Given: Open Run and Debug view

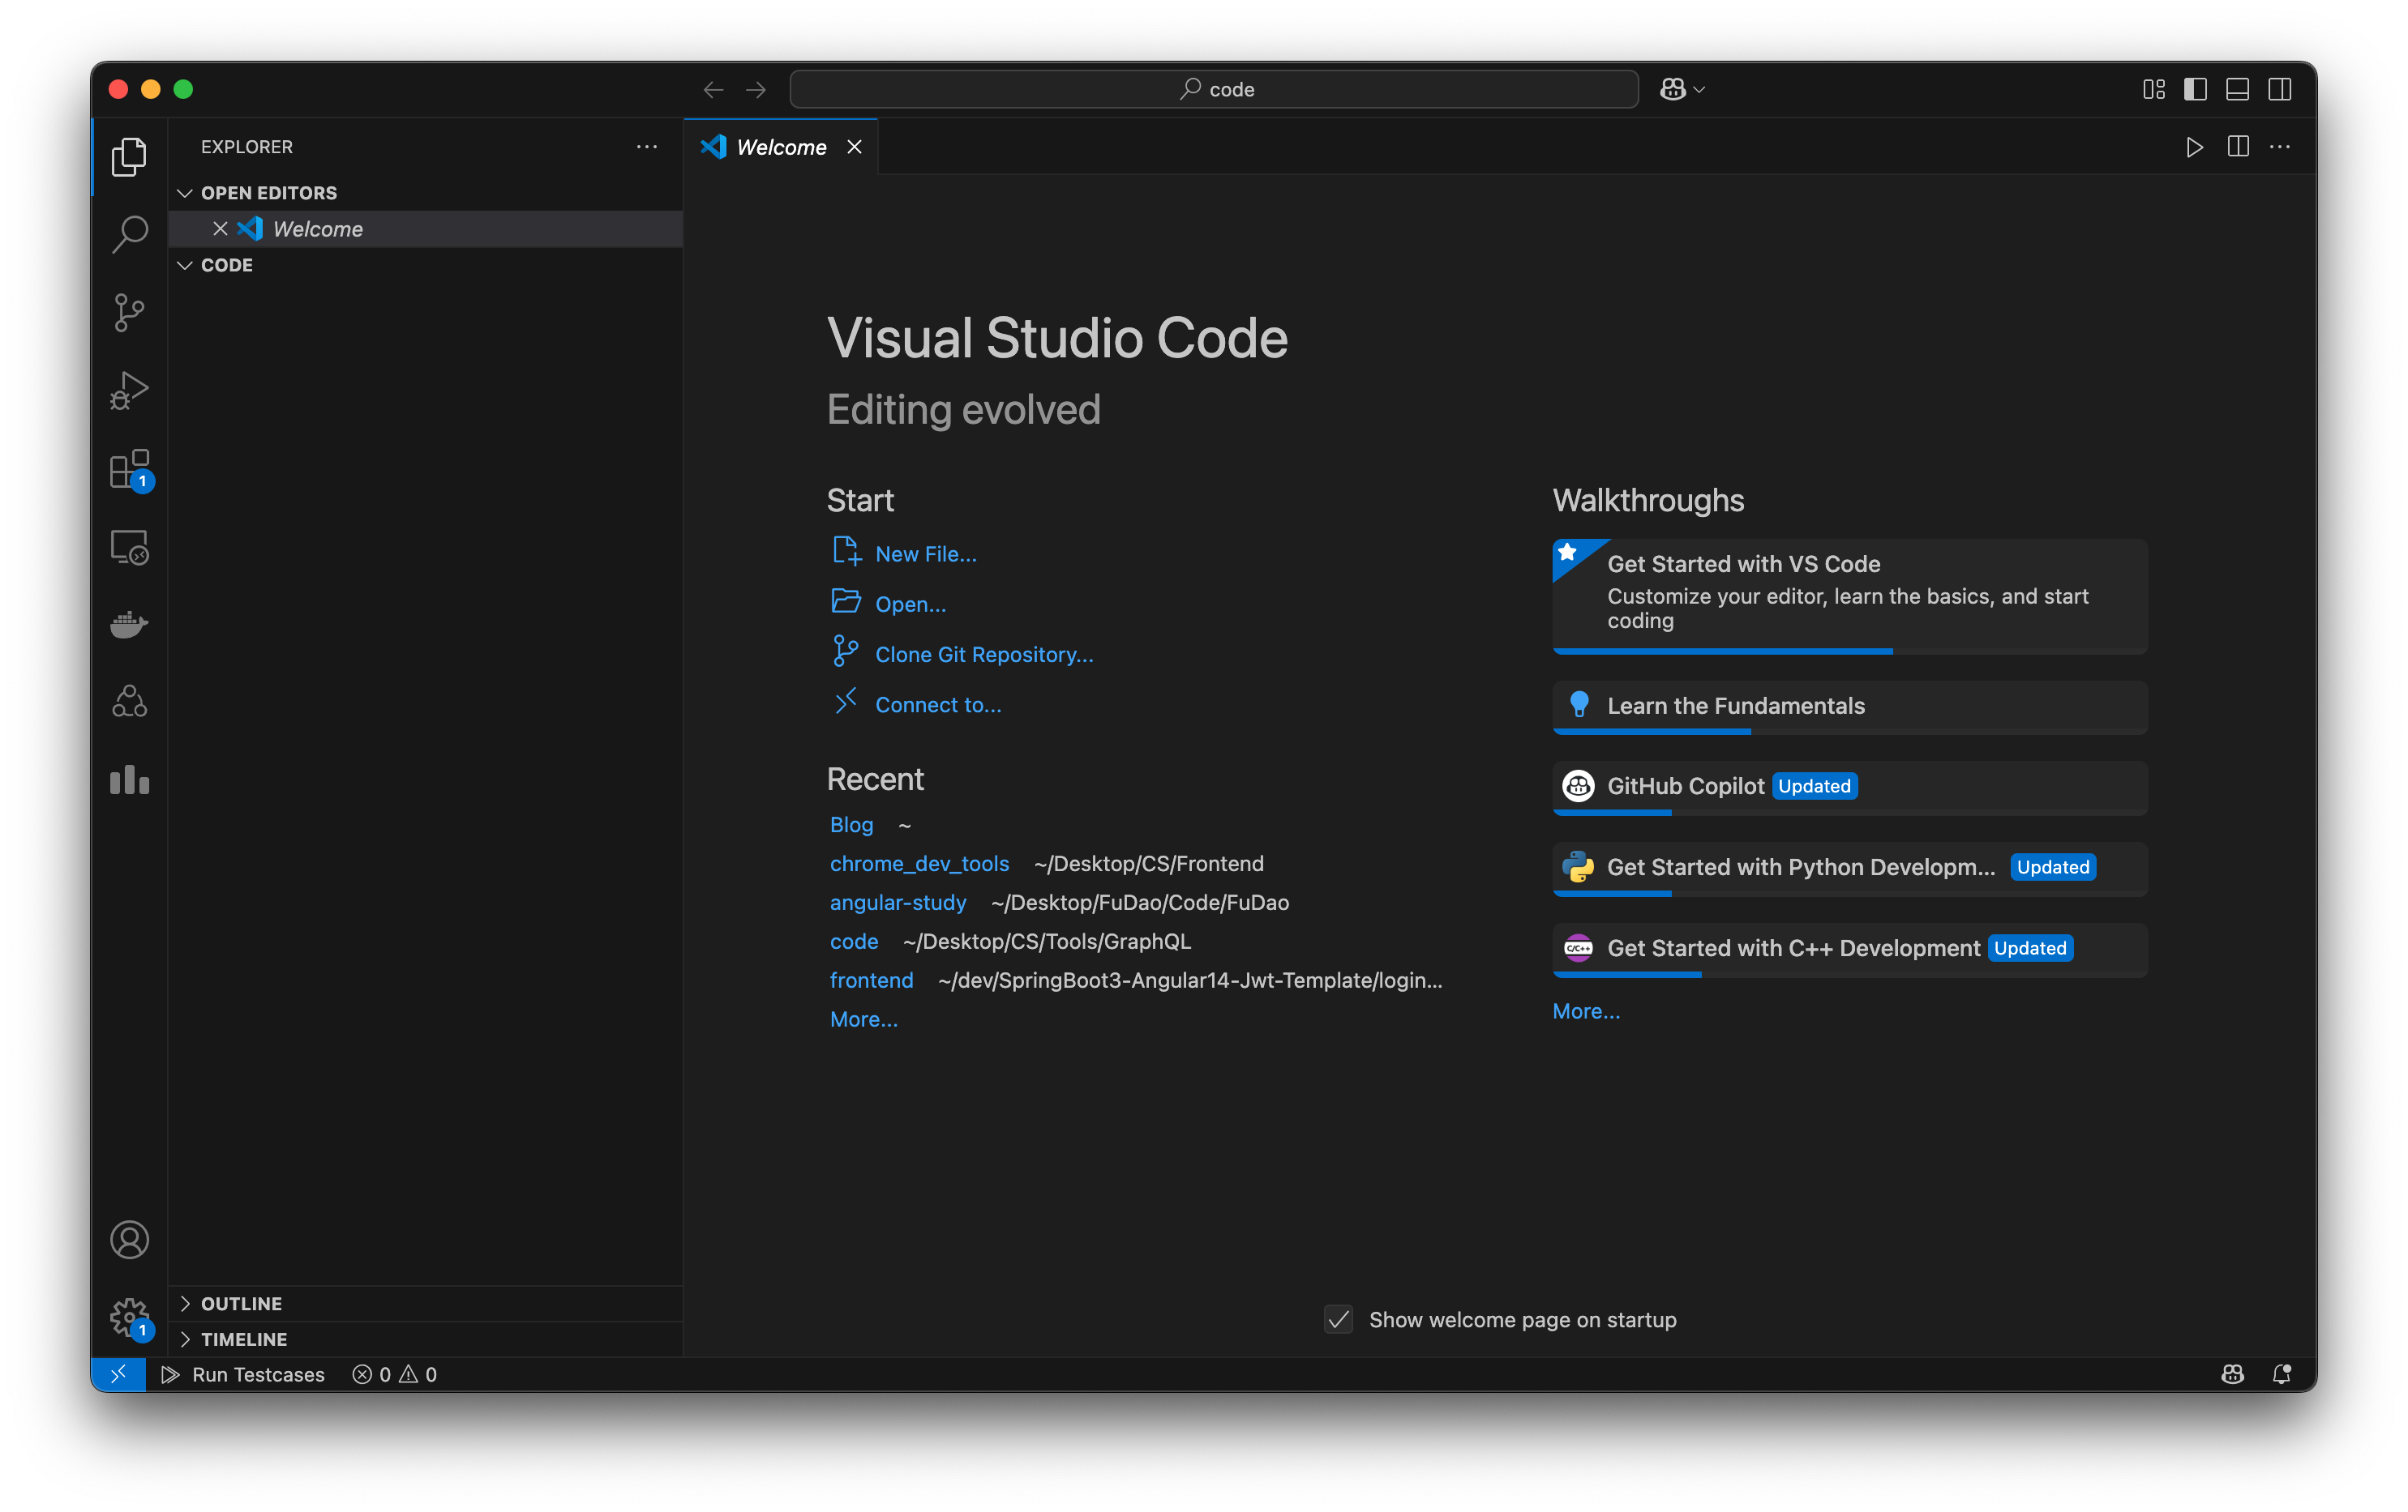Looking at the screenshot, I should tap(129, 391).
